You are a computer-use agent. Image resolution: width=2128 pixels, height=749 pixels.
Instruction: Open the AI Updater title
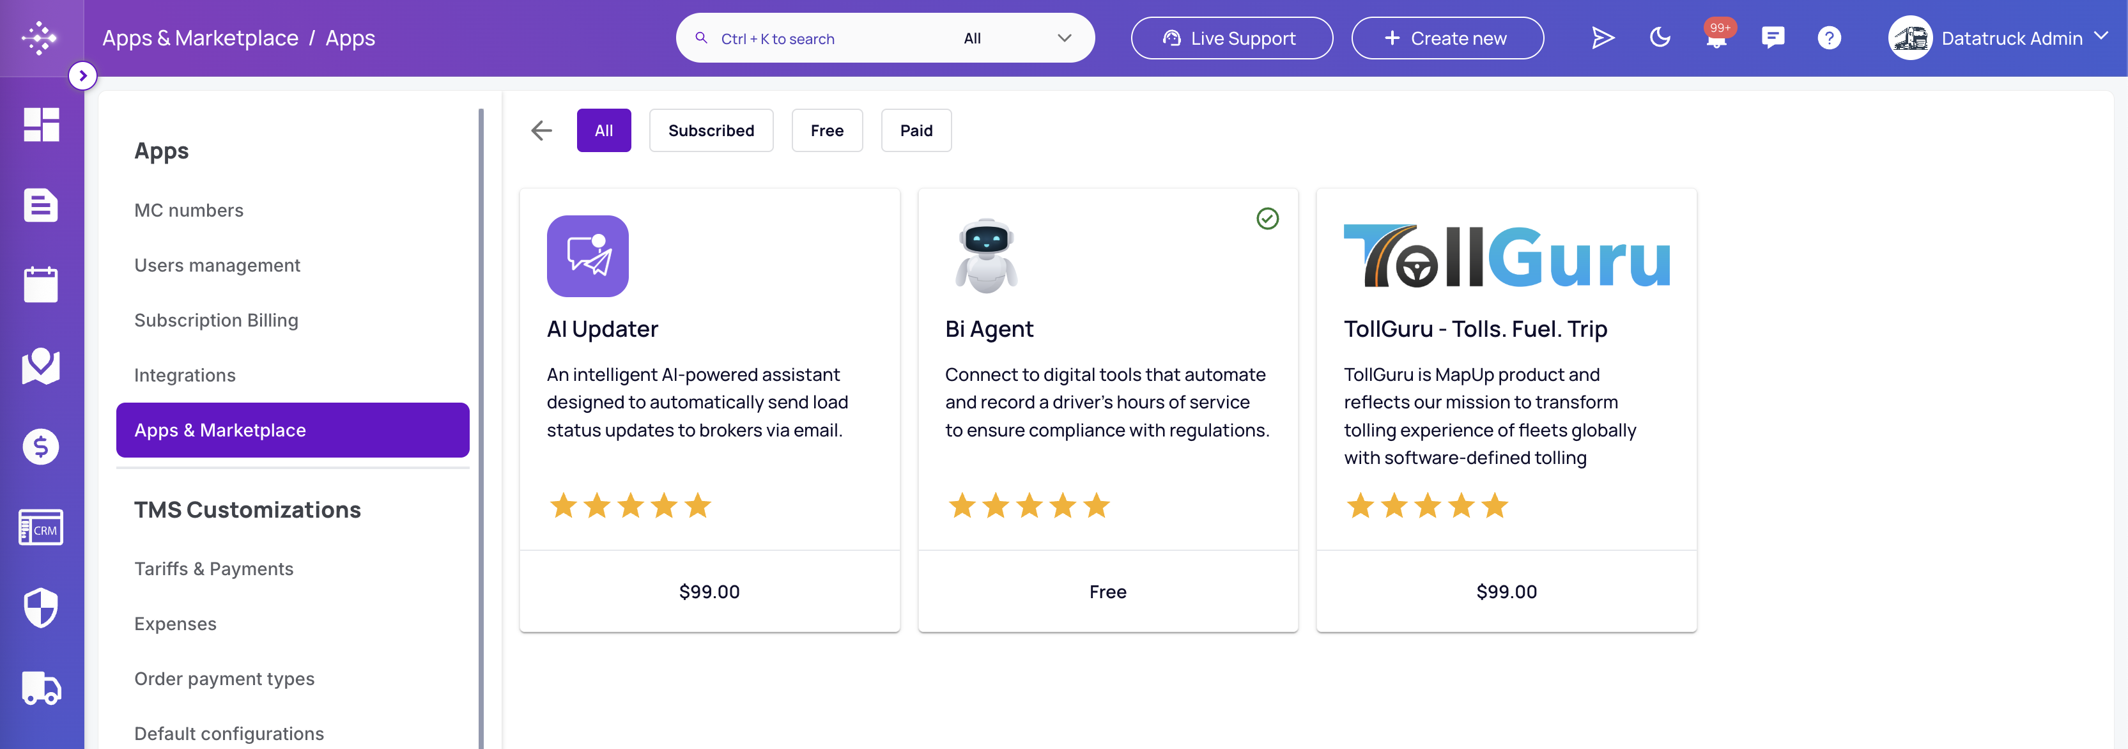602,328
